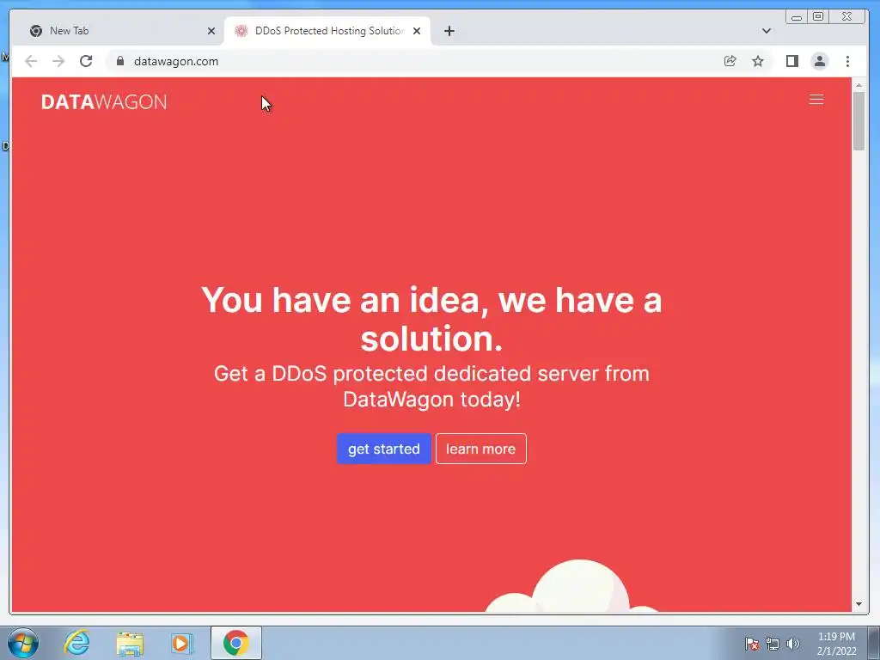This screenshot has width=880, height=660.
Task: Open the Chrome profile avatar
Action: (x=819, y=61)
